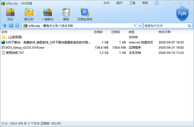This screenshot has width=194, height=127.
Task: Start the 扫描 shield scan
Action: pos(182,14)
